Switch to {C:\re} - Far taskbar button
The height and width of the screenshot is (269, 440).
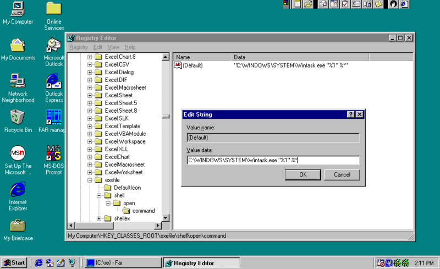(x=123, y=263)
